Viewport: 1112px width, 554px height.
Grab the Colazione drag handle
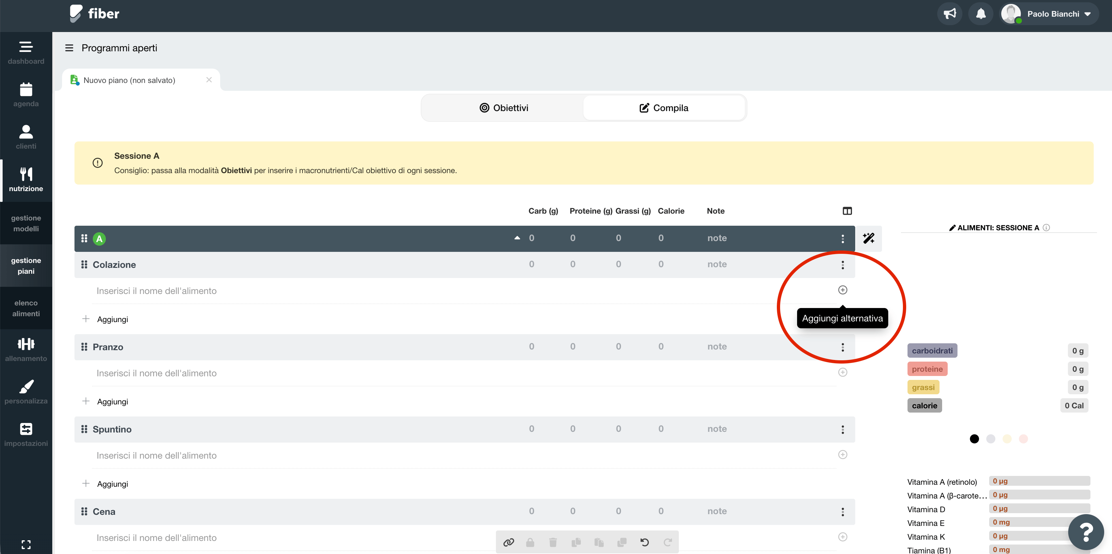pyautogui.click(x=84, y=264)
